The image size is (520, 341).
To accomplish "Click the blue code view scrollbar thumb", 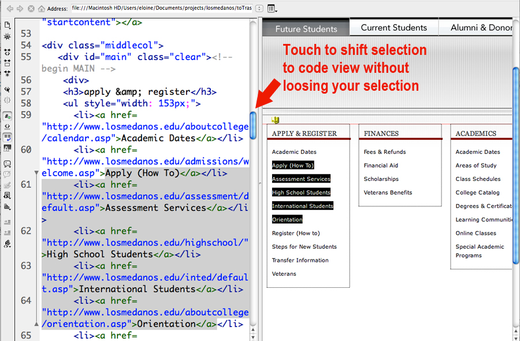I will click(x=253, y=125).
